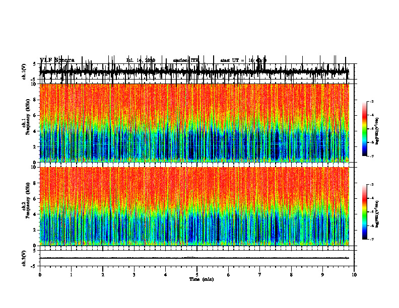Click the 2 kHz tick on ch.2 spectrogram

click(x=35, y=230)
